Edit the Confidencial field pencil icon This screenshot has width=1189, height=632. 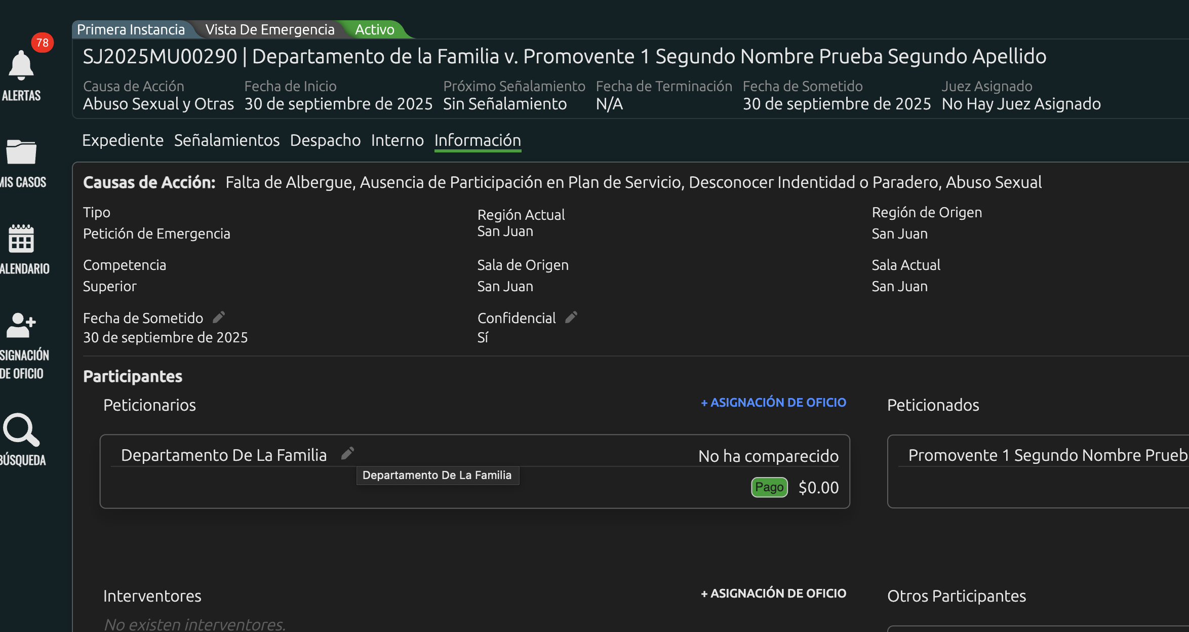(x=571, y=318)
